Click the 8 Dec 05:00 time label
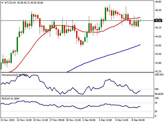 [x=138, y=120]
